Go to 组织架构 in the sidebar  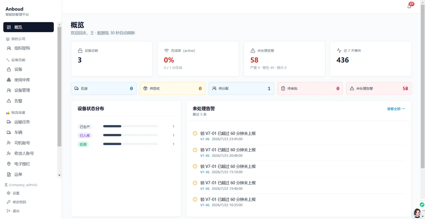[x=28, y=48]
